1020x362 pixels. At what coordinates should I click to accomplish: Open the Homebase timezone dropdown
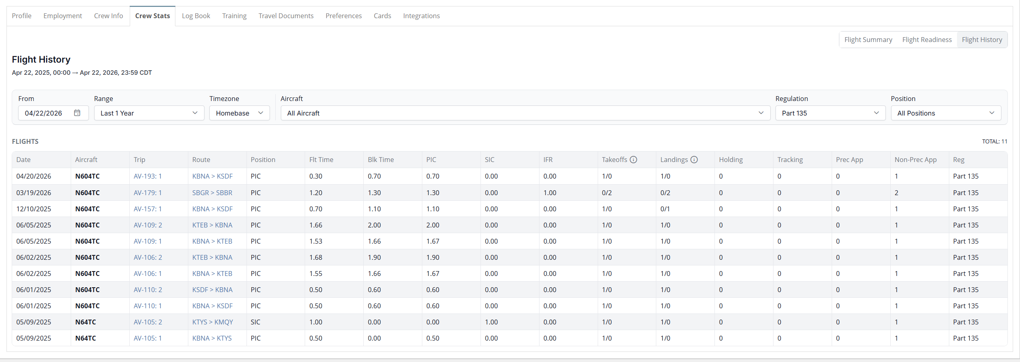[239, 113]
